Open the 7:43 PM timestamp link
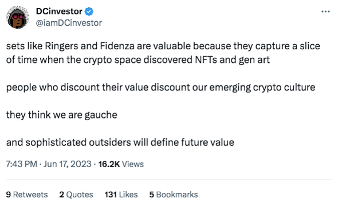 [x=22, y=164]
